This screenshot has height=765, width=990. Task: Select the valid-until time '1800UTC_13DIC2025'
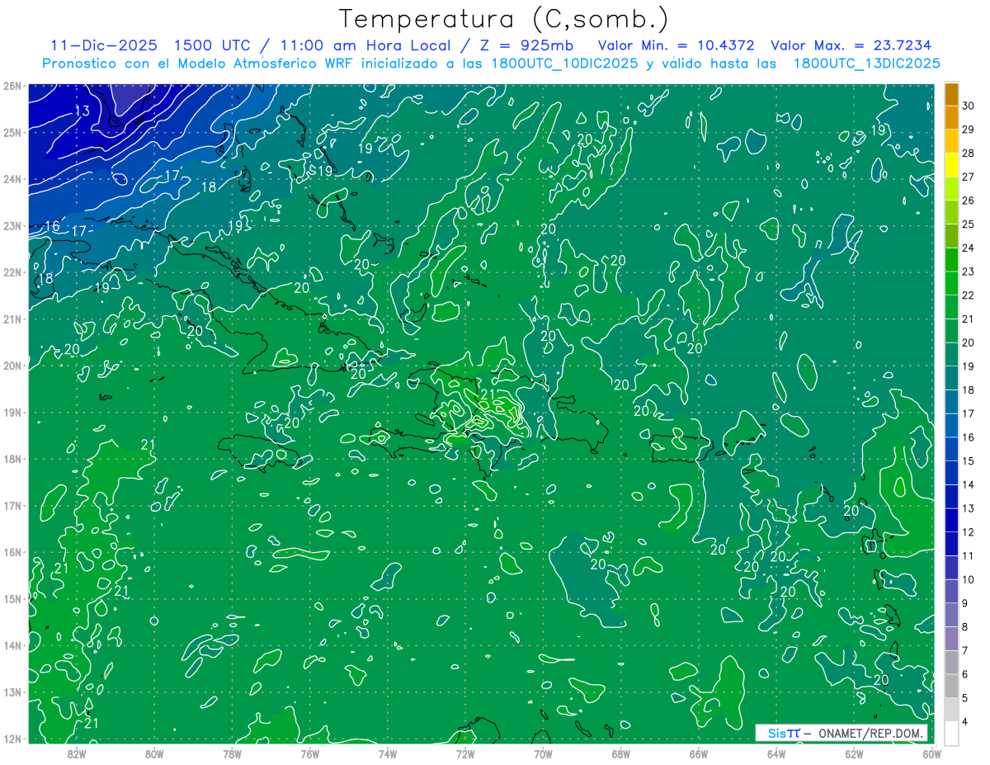click(x=866, y=64)
